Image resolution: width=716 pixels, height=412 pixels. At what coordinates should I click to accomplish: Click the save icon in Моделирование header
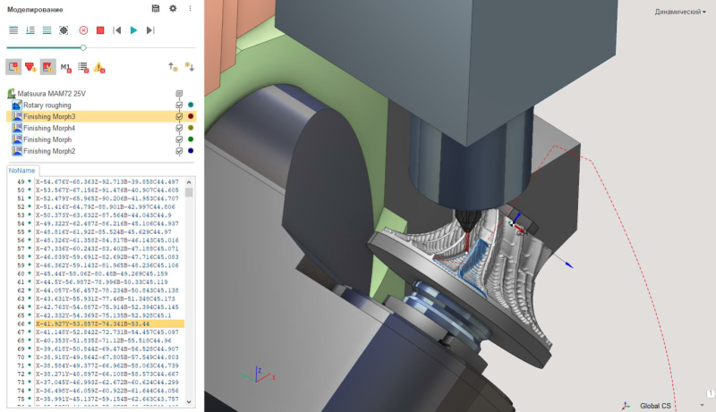coord(156,8)
